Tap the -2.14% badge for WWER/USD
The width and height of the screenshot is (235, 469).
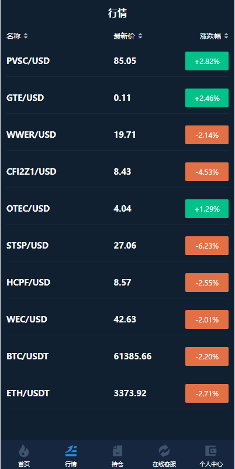tap(207, 135)
